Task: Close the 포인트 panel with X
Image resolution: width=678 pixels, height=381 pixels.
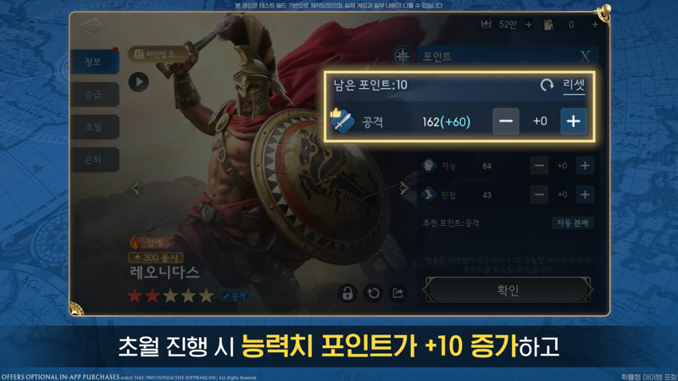Action: click(x=585, y=56)
